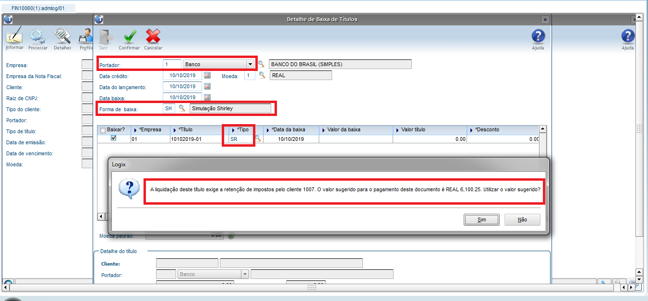The image size is (648, 301).
Task: Click the BANCO DO BRASIL (SIMPLES) field
Action: [340, 64]
